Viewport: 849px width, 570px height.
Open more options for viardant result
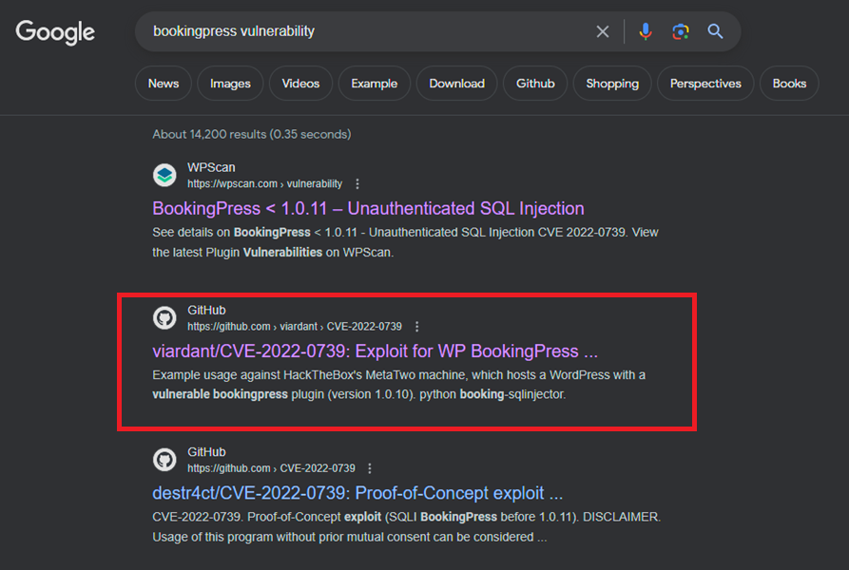(417, 327)
